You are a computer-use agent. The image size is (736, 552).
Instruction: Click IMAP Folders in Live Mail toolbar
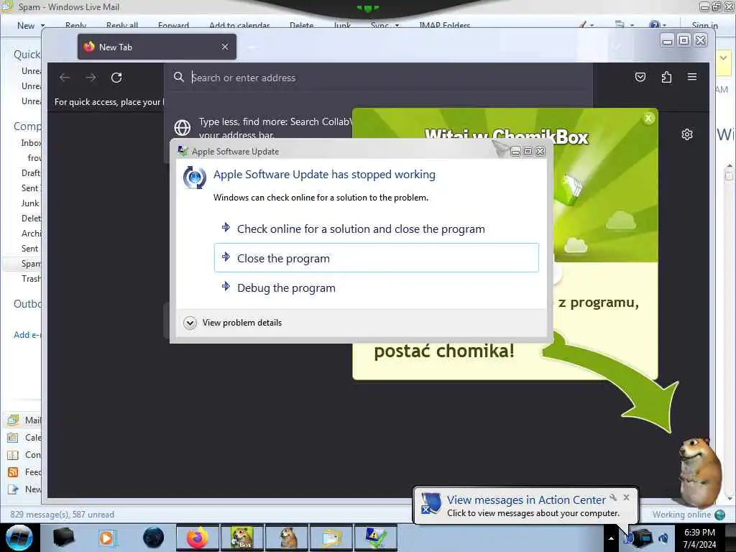[444, 25]
